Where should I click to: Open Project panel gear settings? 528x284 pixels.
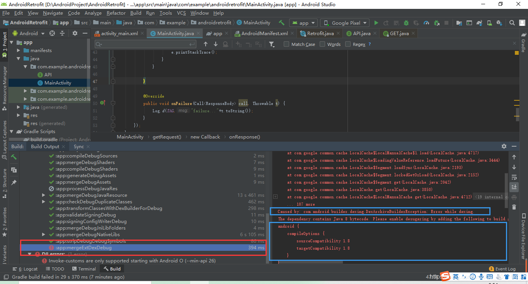click(x=75, y=34)
